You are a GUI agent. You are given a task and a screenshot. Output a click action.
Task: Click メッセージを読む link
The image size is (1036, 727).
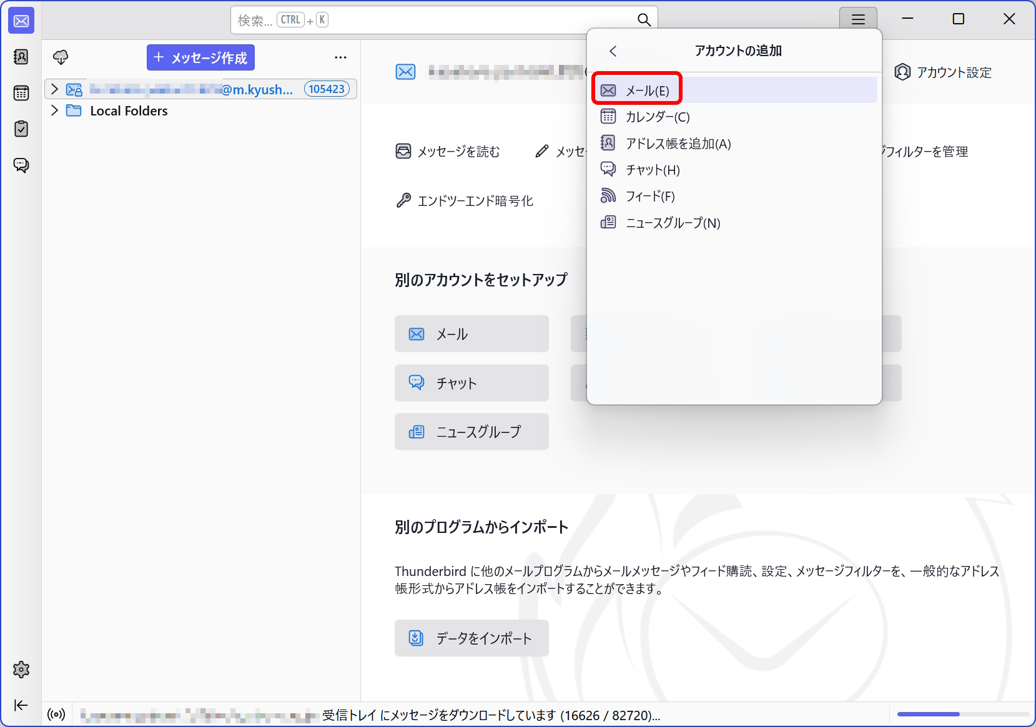pos(448,152)
